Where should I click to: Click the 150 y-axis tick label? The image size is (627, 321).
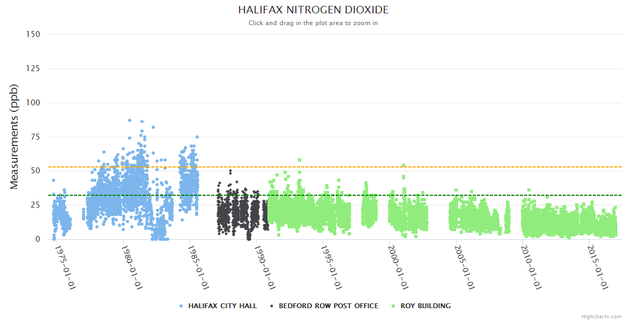pos(33,34)
